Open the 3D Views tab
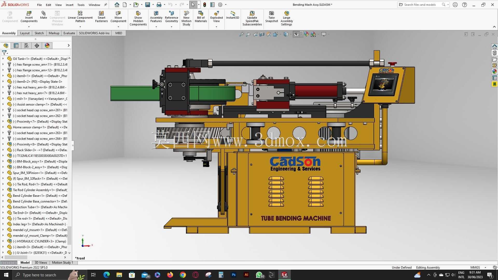498x280 pixels. coord(41,263)
